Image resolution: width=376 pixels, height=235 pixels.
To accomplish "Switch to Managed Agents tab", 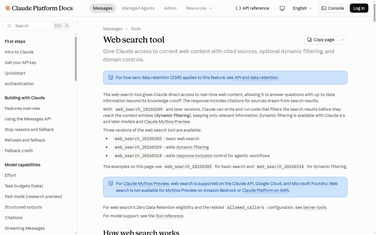I will pyautogui.click(x=138, y=8).
